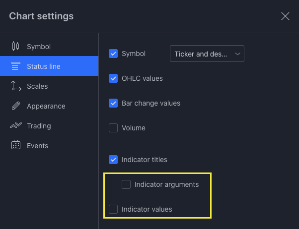Click the Trading wave icon
Viewport: 299px width, 229px height.
tap(15, 126)
